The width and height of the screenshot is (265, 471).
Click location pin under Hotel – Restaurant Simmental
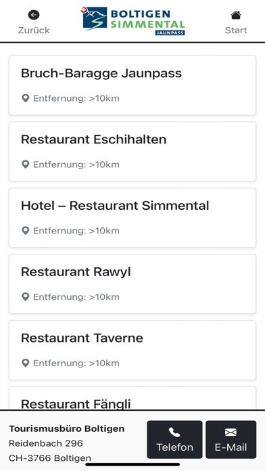26,231
